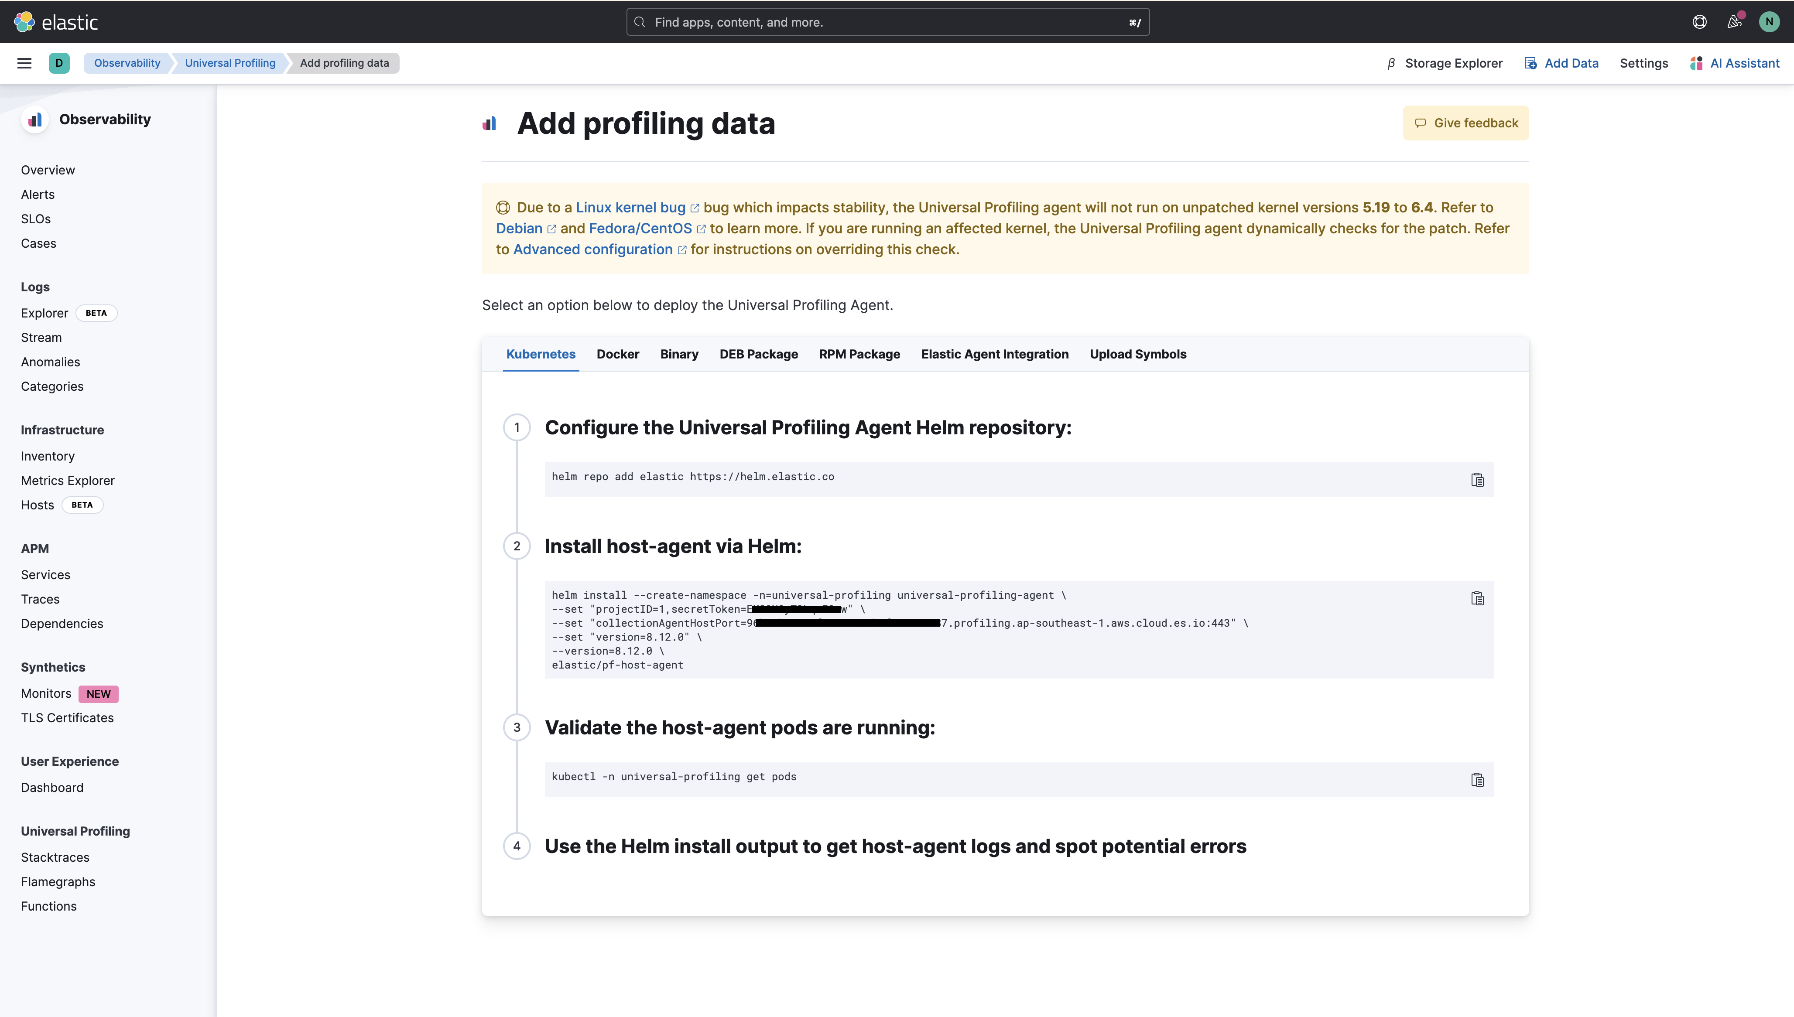This screenshot has width=1794, height=1017.
Task: Expand the main navigation hamburger menu
Action: [x=24, y=63]
